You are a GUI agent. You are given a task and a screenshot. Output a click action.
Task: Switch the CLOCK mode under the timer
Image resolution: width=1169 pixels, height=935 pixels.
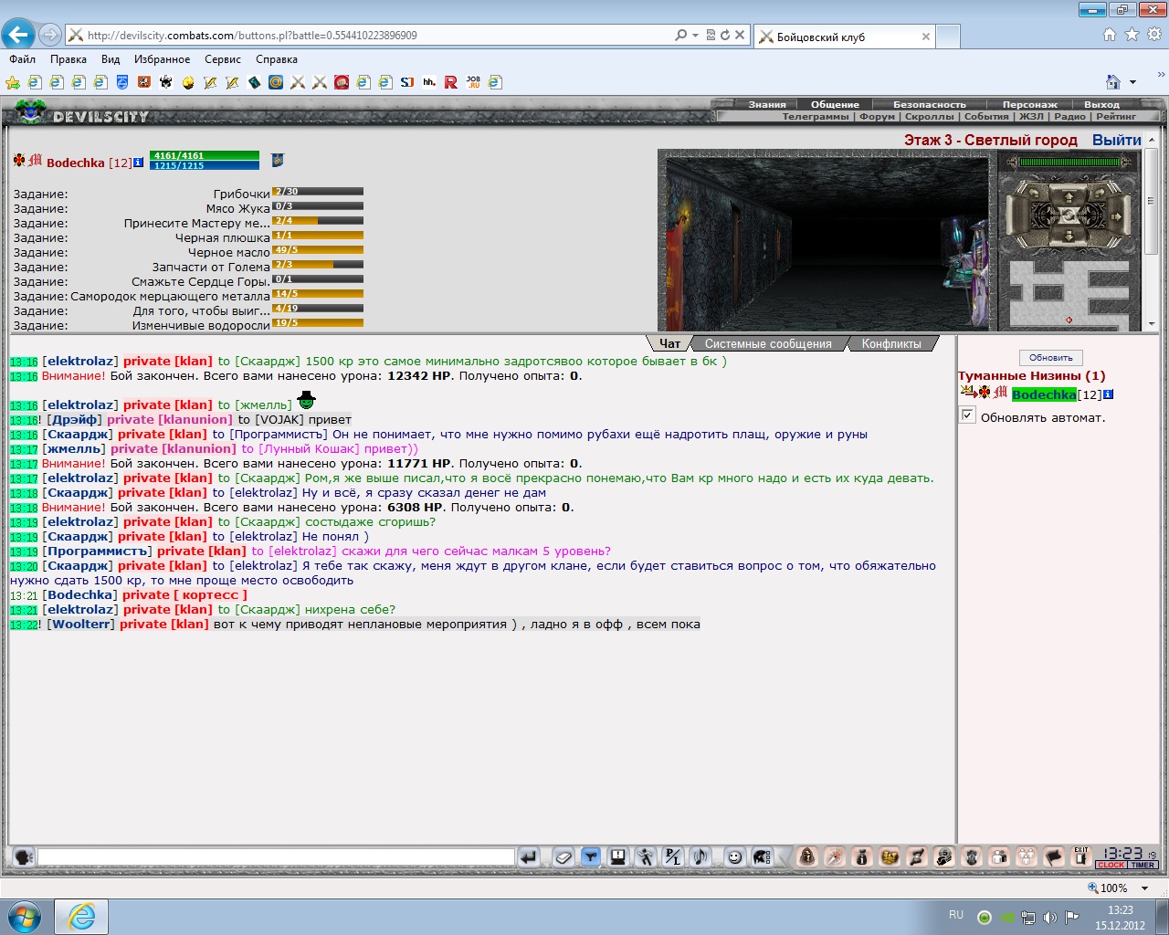[x=1111, y=865]
